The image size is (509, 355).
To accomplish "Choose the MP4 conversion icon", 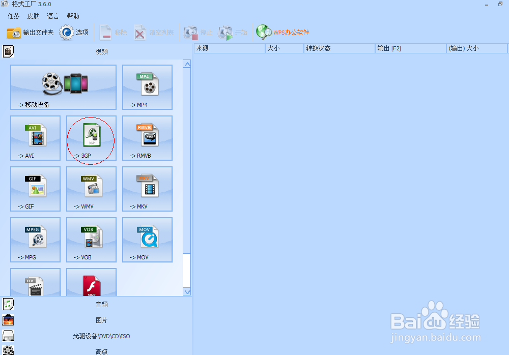I will tap(148, 87).
